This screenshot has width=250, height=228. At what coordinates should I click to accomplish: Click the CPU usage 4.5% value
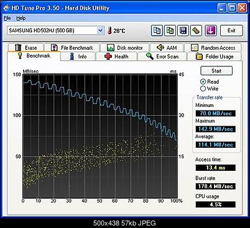tap(216, 204)
